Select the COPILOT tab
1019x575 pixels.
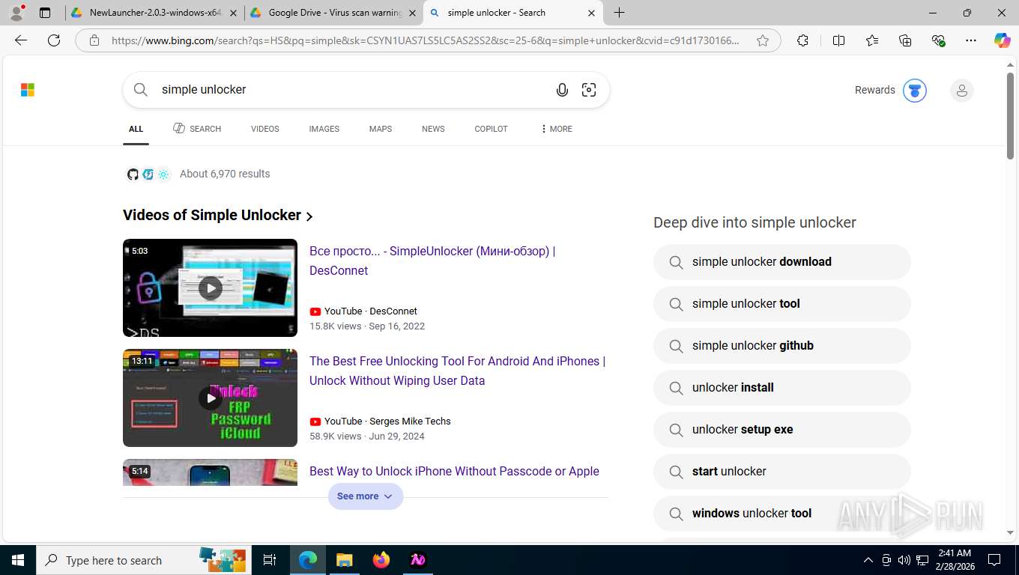491,129
